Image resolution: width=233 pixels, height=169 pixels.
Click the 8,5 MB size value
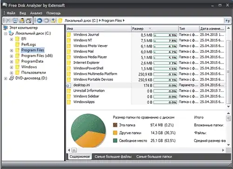tap(146, 35)
